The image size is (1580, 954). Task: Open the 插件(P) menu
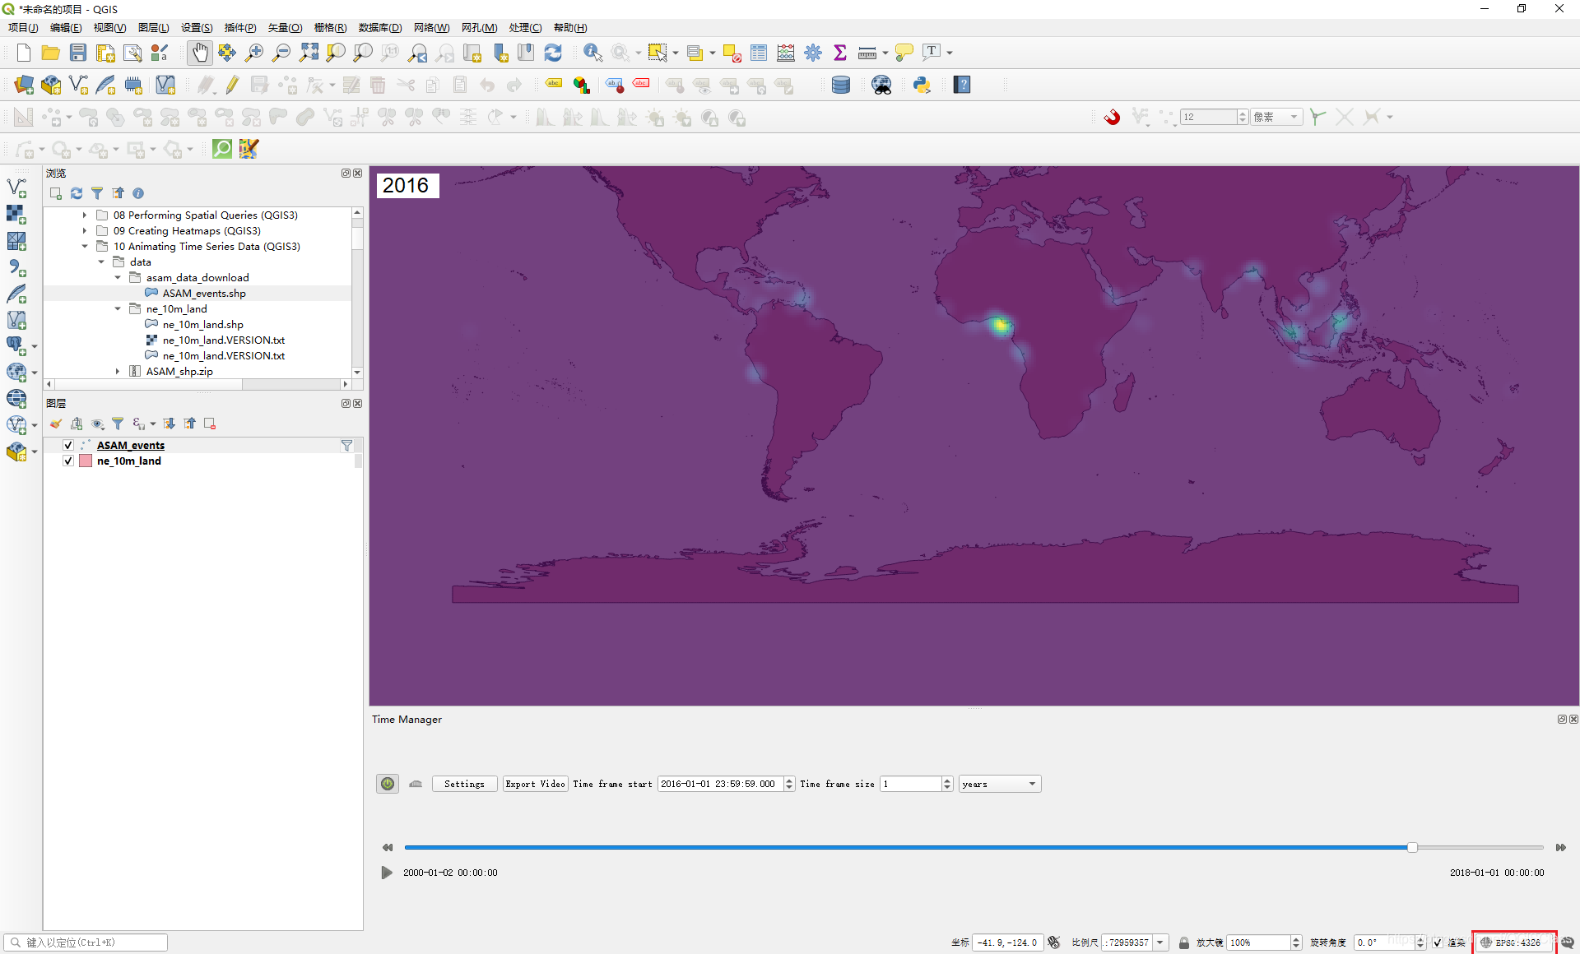(240, 27)
